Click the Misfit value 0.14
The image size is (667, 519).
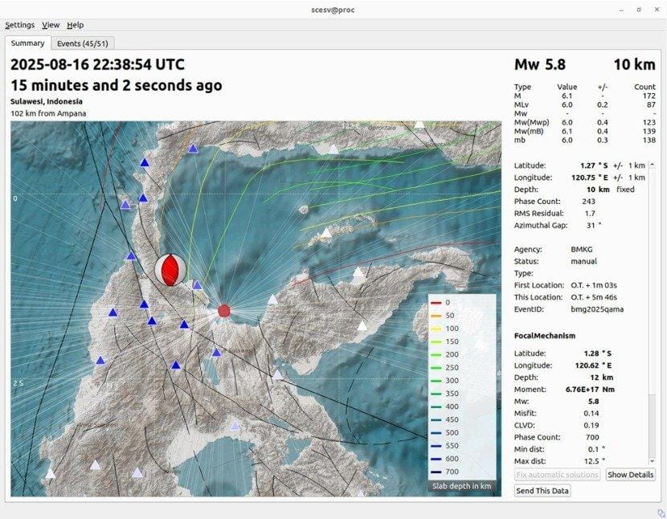click(591, 413)
